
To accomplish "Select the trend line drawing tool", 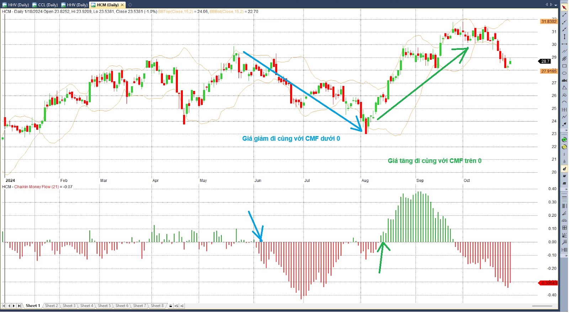I will (x=564, y=15).
